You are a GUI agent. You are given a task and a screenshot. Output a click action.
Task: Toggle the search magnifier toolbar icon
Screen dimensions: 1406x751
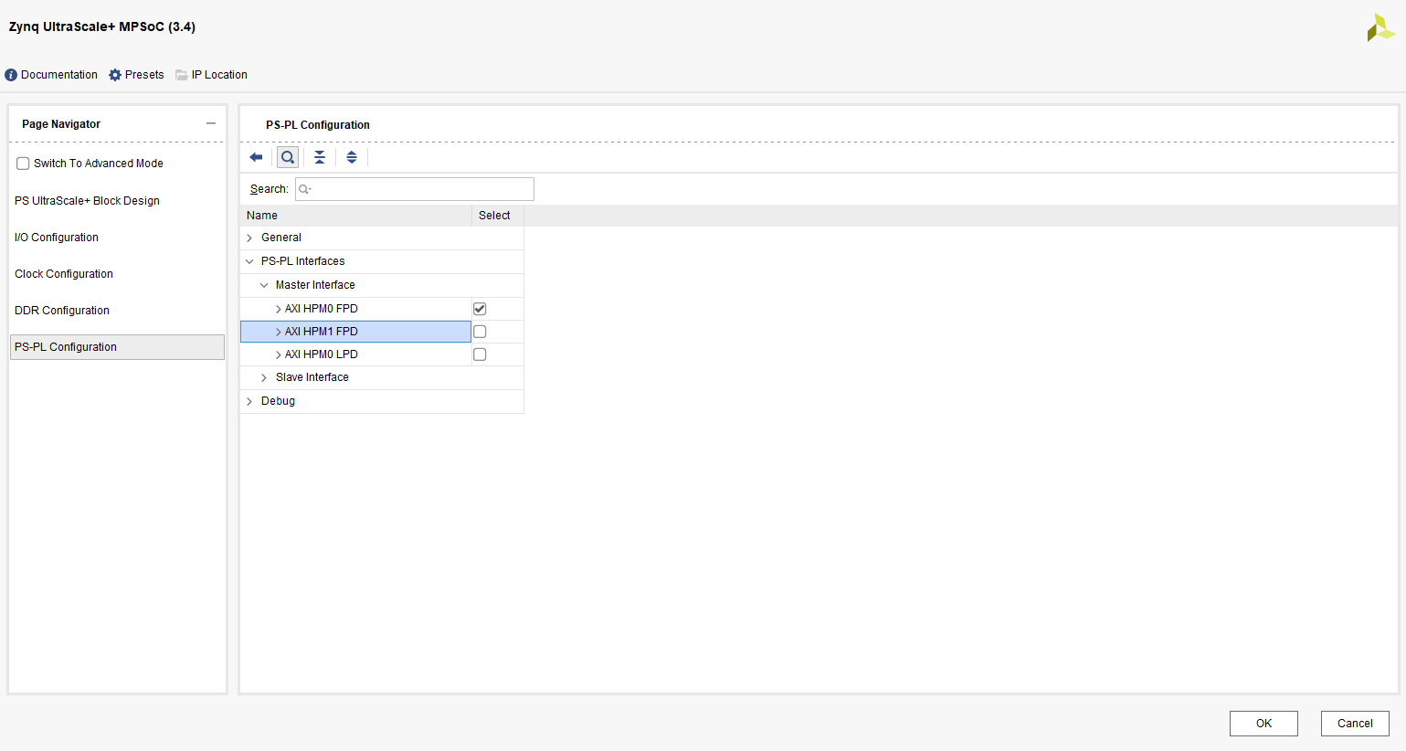point(288,157)
